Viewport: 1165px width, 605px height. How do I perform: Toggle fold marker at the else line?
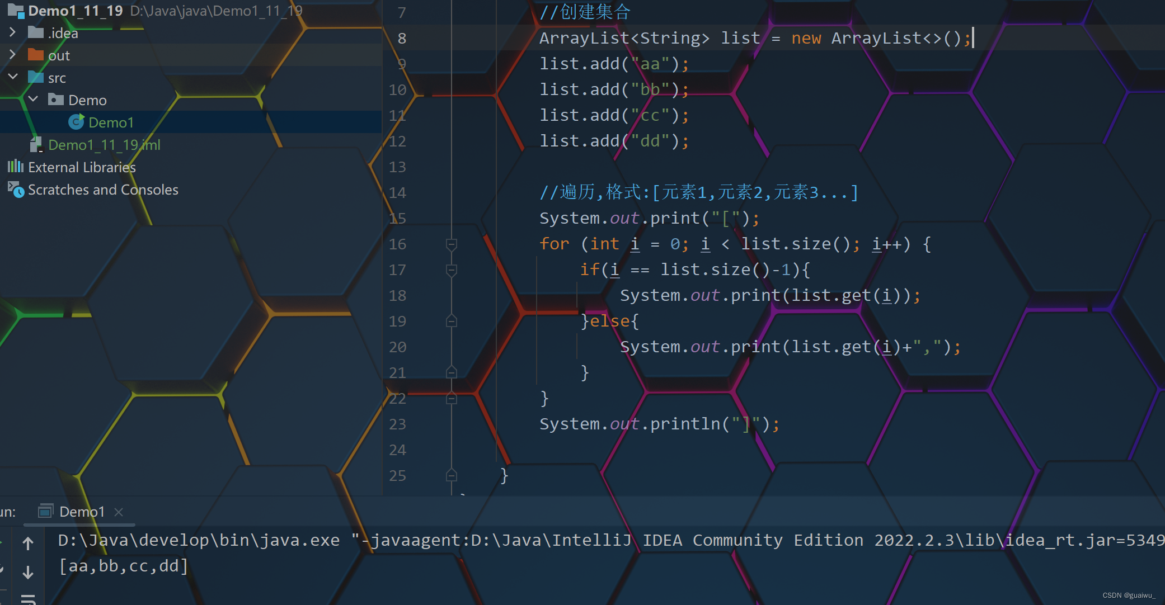click(x=452, y=322)
